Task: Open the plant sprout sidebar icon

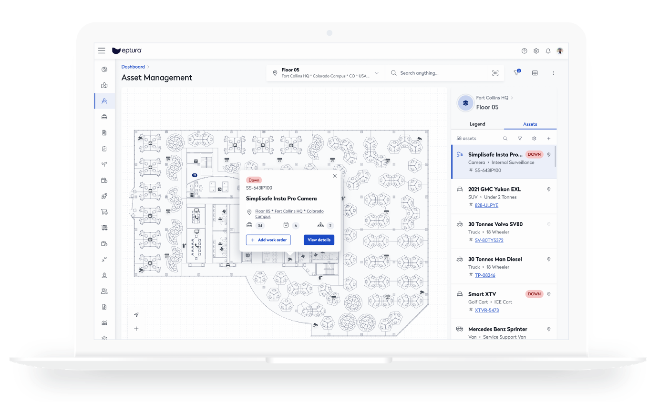Action: click(x=104, y=164)
